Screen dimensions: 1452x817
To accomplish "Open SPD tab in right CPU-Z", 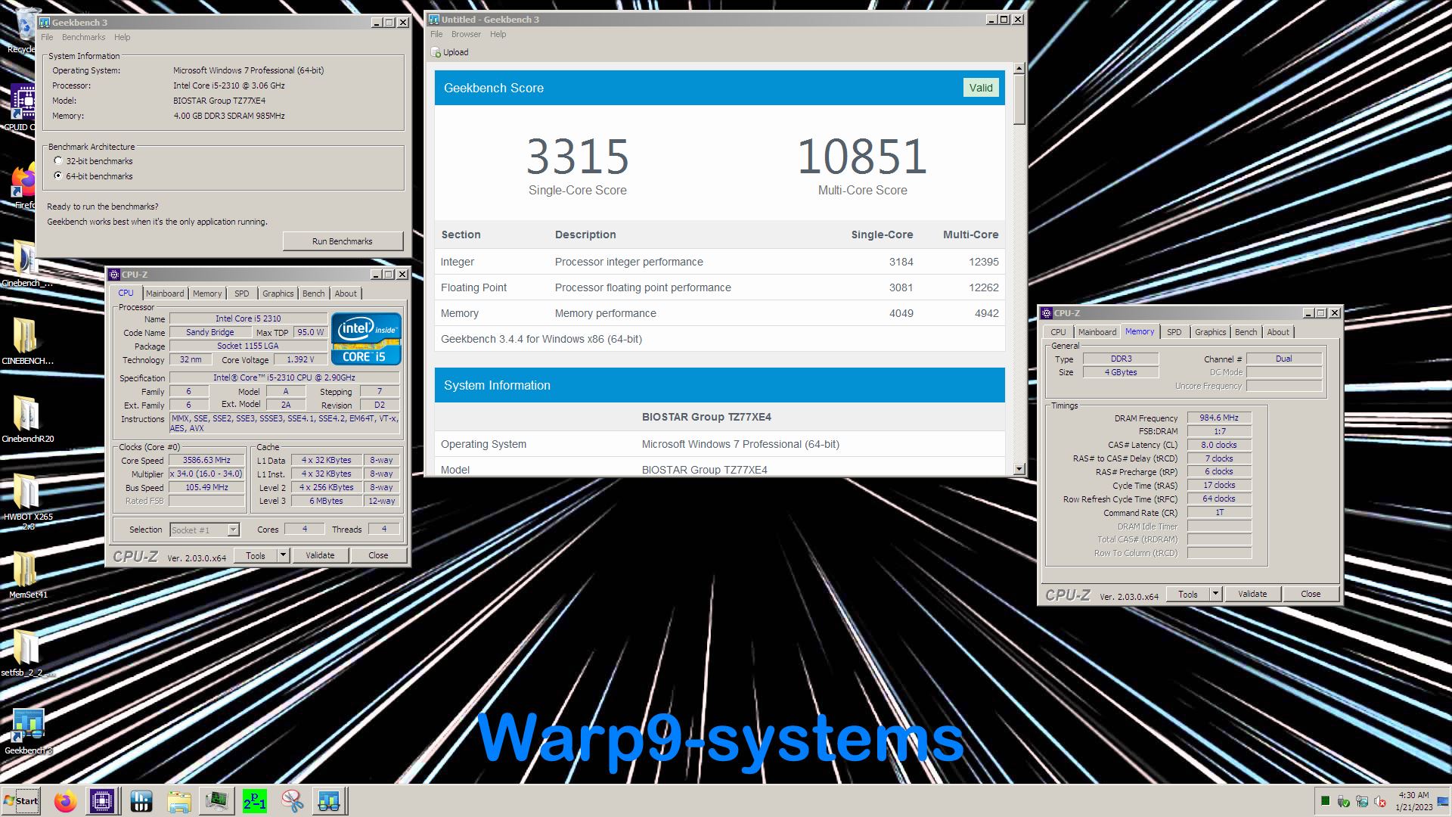I will (x=1174, y=332).
